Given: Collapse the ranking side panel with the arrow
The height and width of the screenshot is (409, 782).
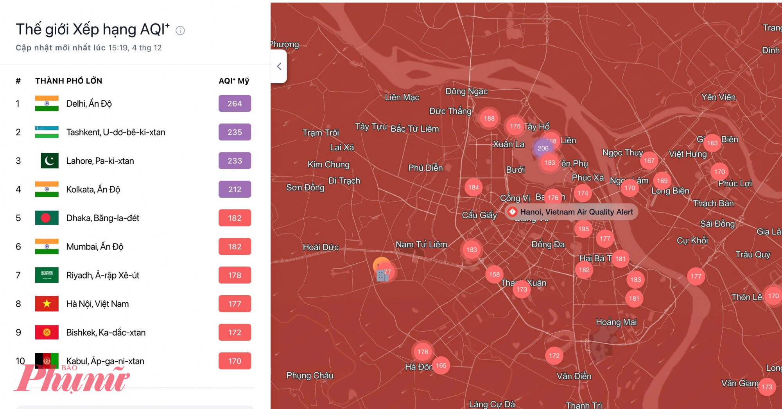Looking at the screenshot, I should coord(279,66).
